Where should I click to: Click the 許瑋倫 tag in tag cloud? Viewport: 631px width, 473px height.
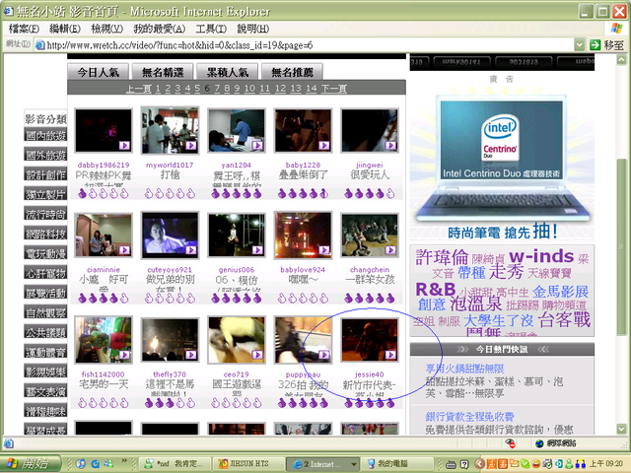click(x=442, y=257)
